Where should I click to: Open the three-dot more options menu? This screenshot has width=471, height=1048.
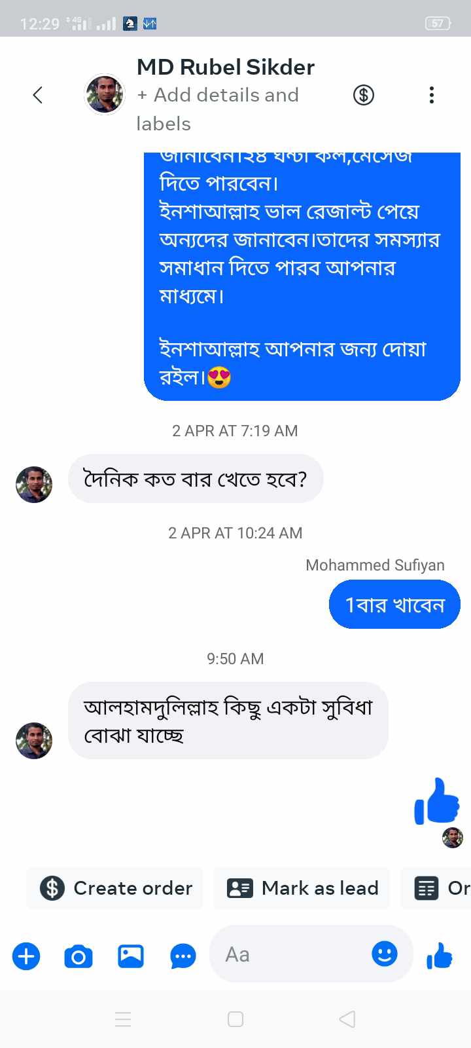point(431,95)
